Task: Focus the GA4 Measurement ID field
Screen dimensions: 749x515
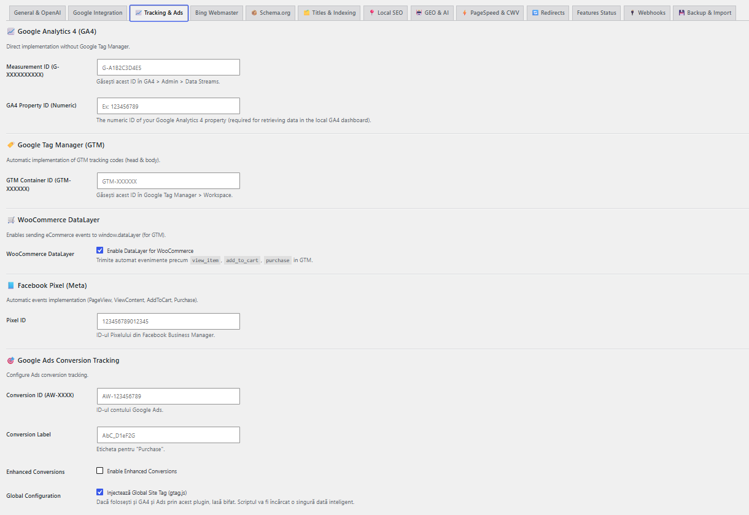Action: tap(168, 68)
